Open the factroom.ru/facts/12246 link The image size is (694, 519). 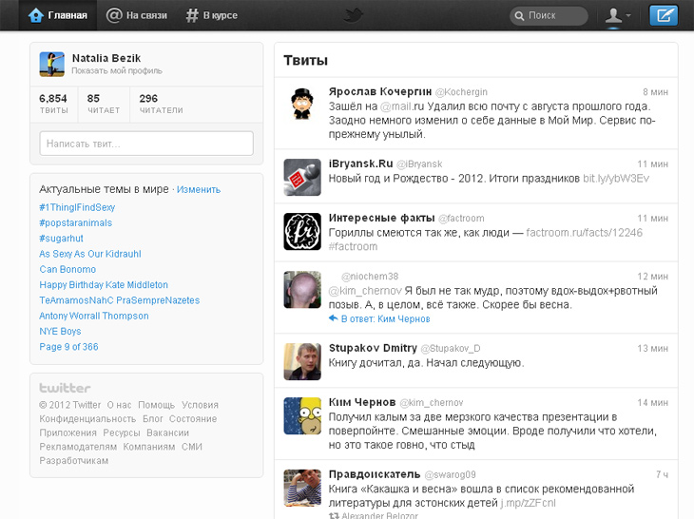[585, 233]
